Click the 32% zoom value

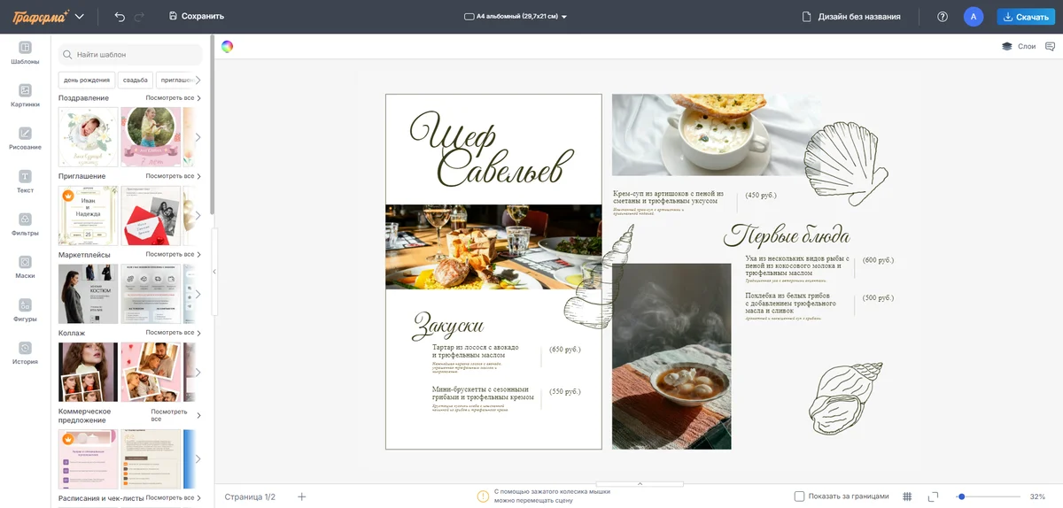1037,496
